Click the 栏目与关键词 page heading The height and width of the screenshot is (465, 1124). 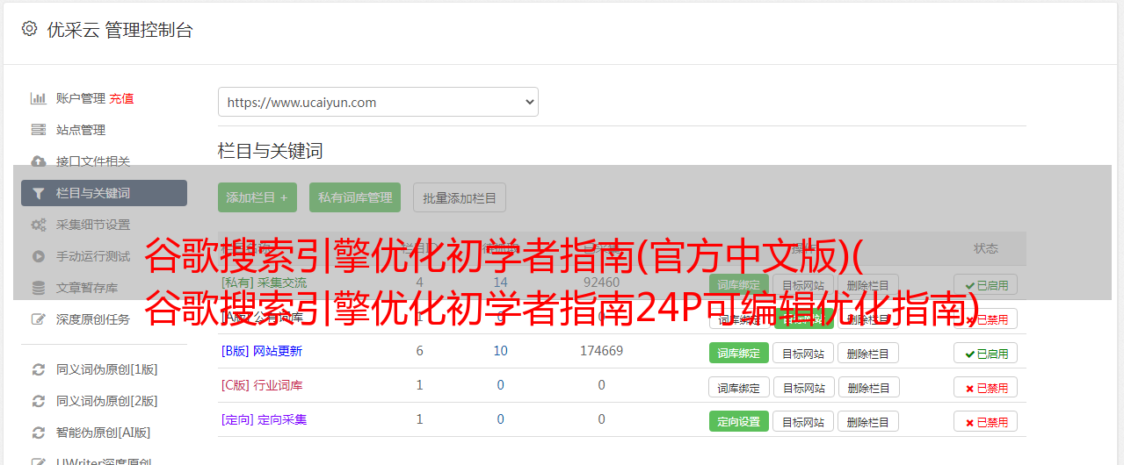271,151
